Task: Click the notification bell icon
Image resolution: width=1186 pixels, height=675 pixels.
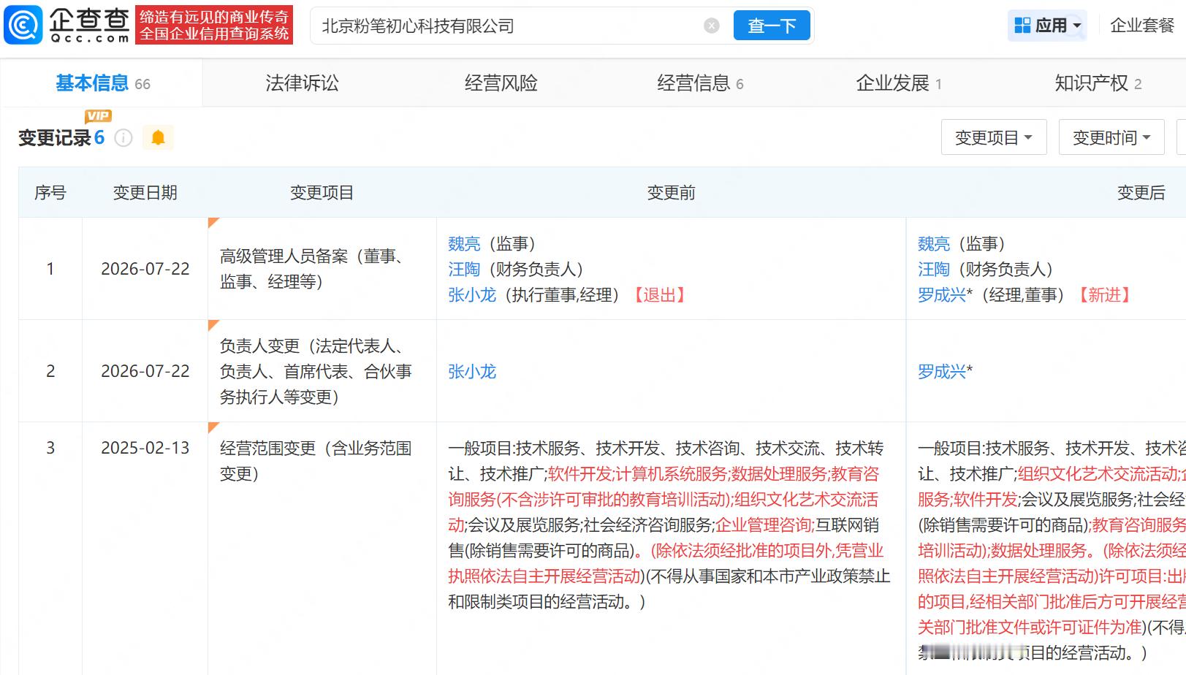Action: pos(158,137)
